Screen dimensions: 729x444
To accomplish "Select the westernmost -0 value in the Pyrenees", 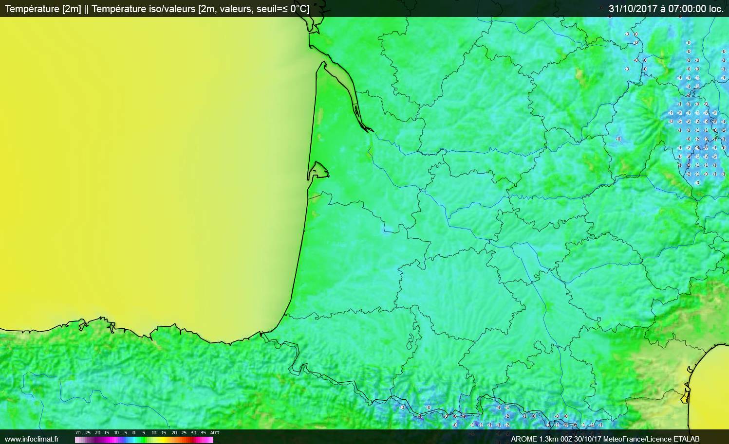I will (x=402, y=408).
